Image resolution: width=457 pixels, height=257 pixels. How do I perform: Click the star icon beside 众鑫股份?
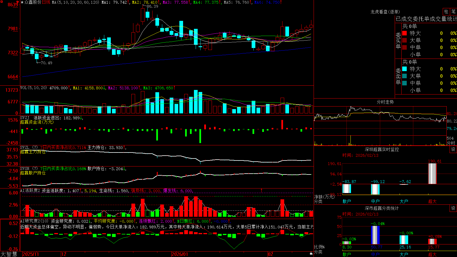(x=22, y=2)
